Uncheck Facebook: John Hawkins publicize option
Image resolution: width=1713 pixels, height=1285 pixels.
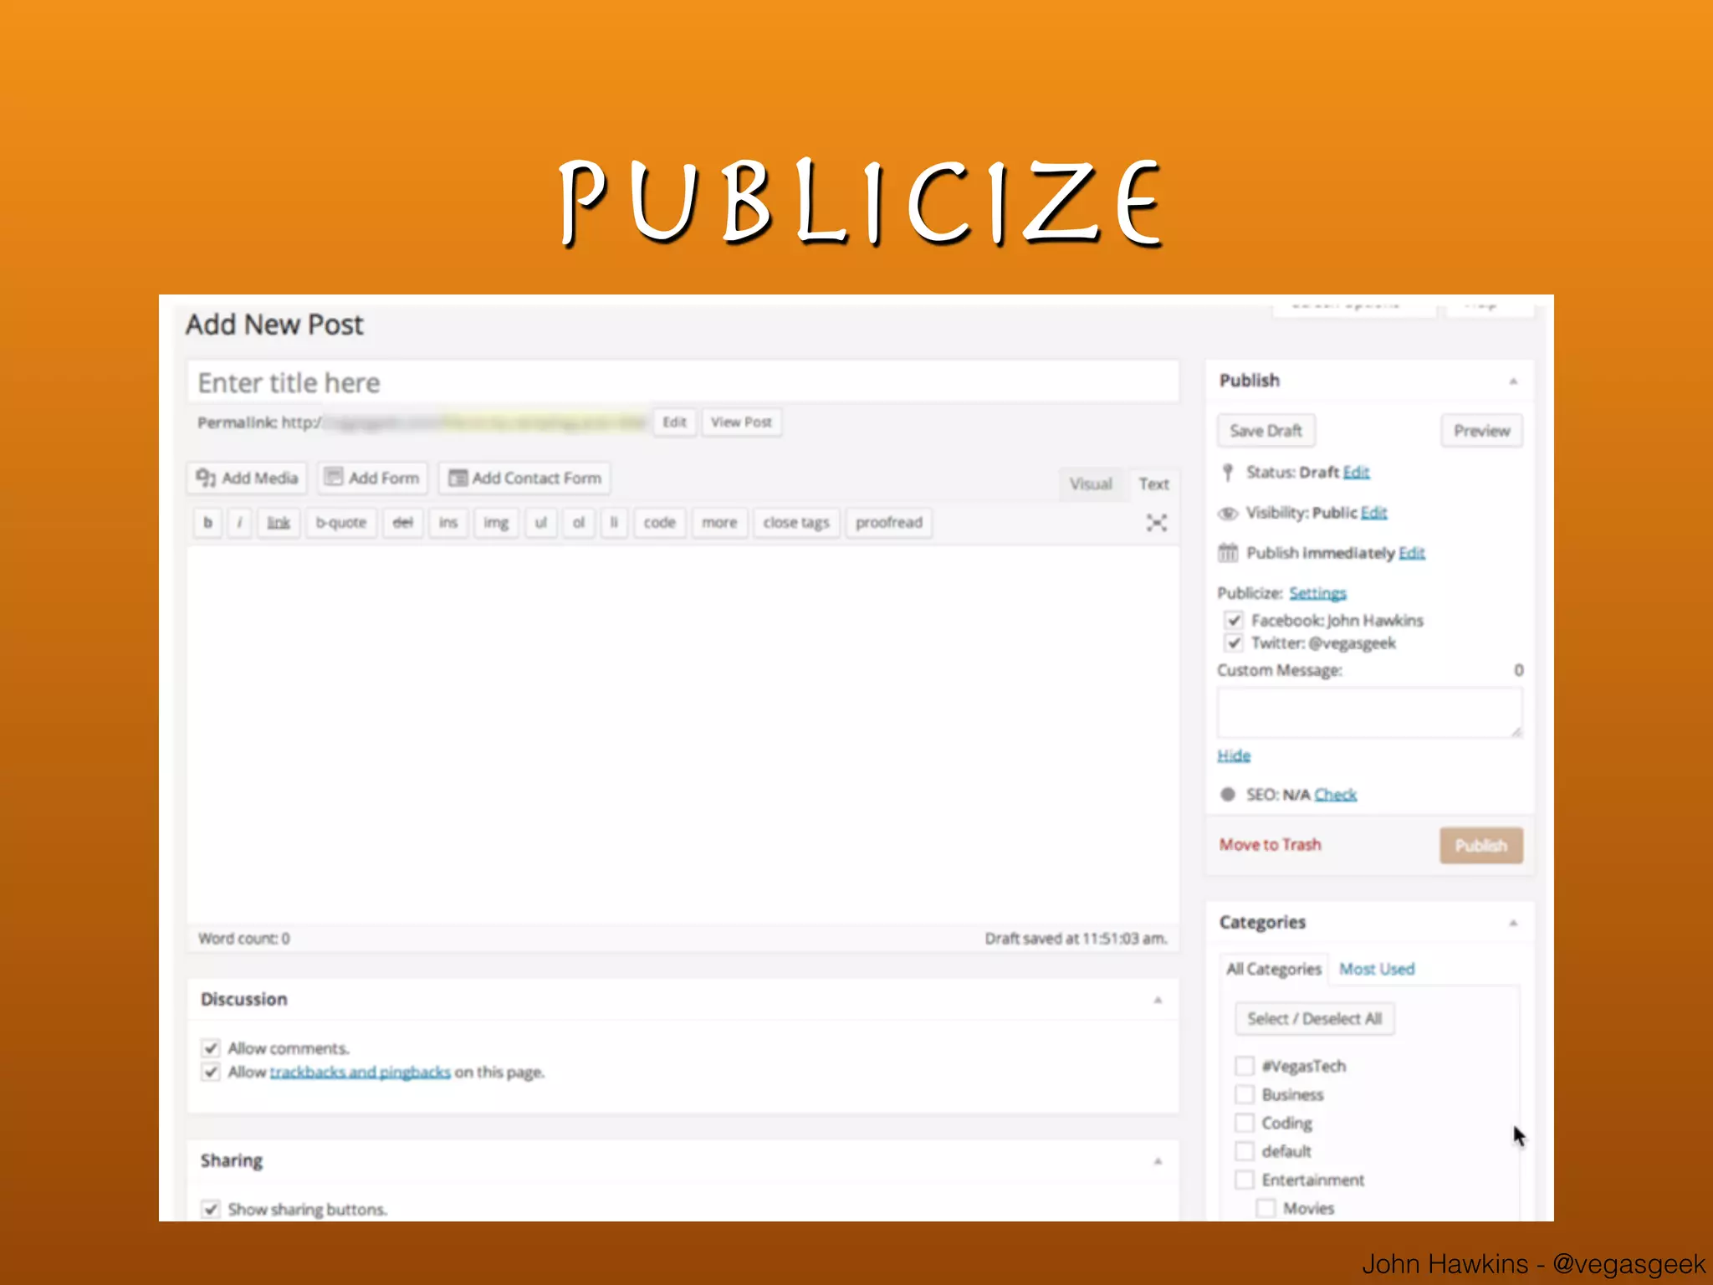1234,621
